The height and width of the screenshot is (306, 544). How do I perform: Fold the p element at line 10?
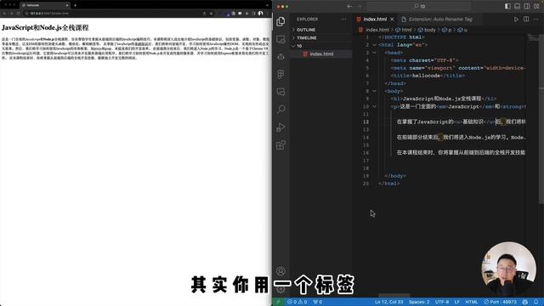[x=374, y=106]
